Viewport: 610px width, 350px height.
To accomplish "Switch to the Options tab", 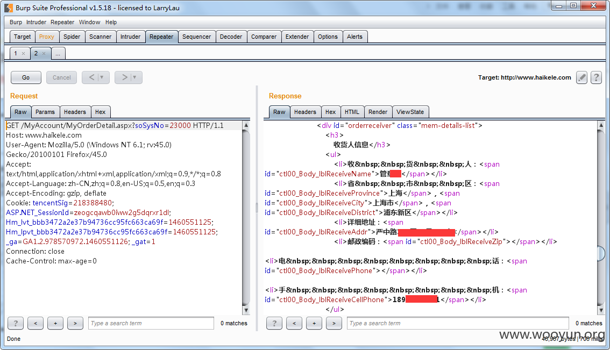I will tap(328, 37).
